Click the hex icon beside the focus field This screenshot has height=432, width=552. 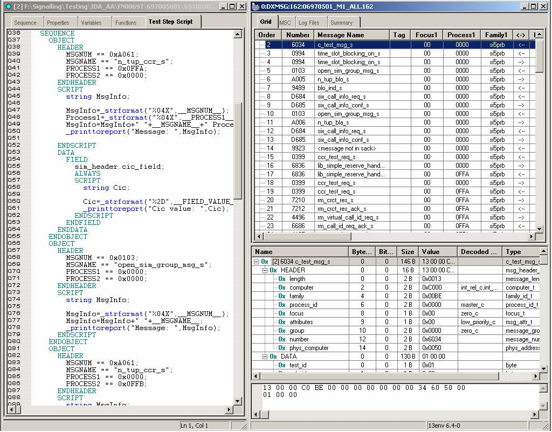[281, 313]
